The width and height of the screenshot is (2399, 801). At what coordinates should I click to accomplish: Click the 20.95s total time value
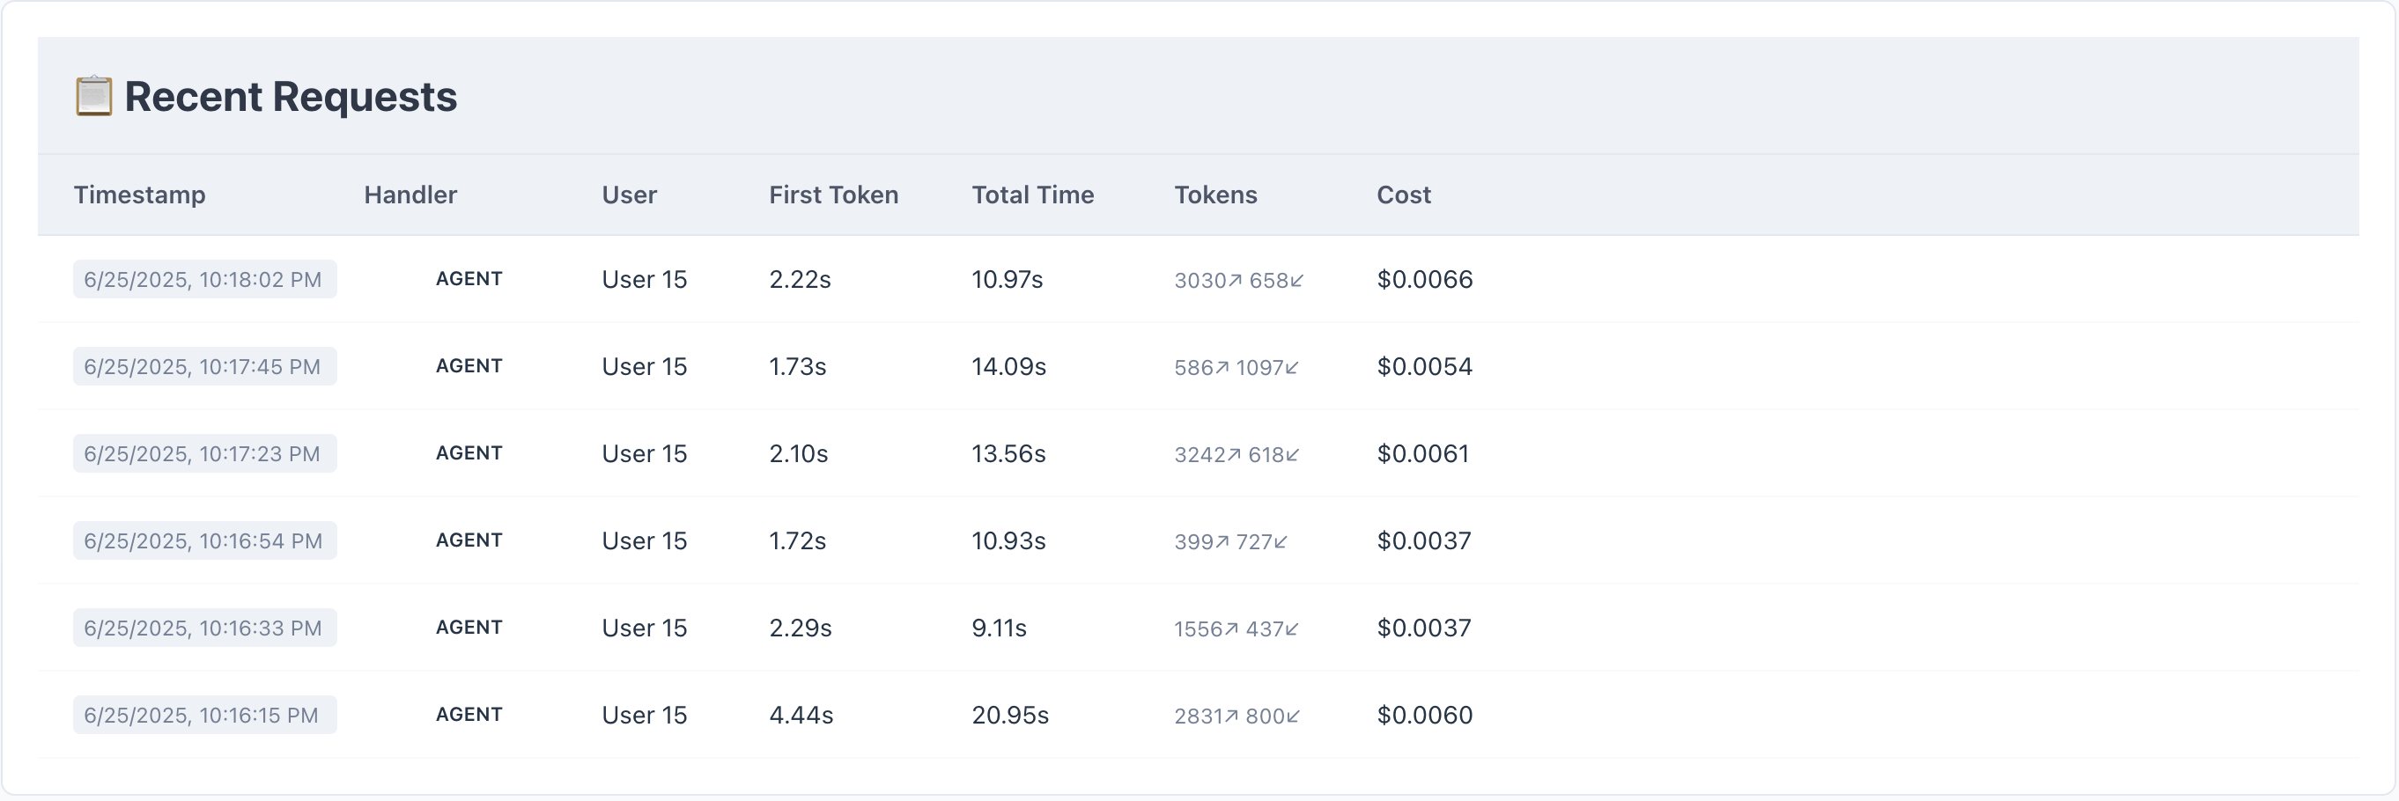coord(1009,716)
